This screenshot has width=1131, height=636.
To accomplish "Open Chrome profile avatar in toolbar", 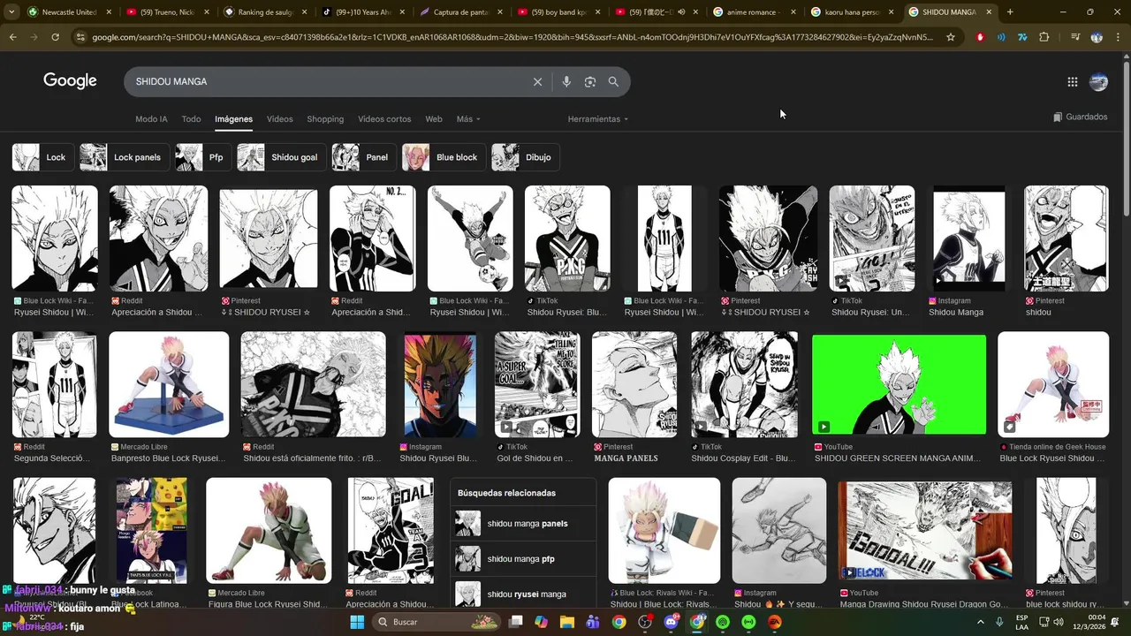I will click(1097, 37).
